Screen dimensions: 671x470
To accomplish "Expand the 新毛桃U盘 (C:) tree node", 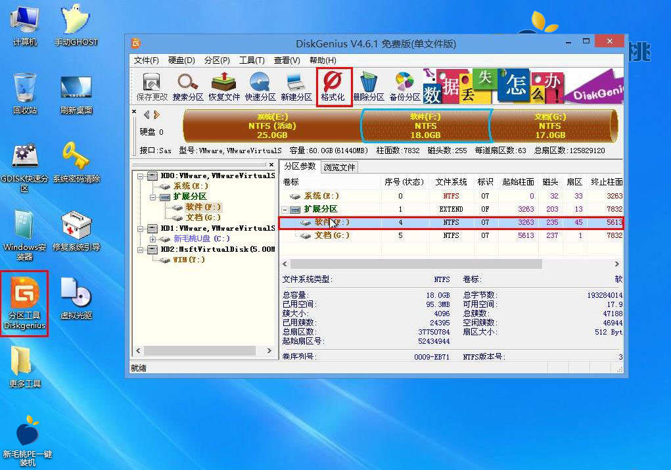I will (152, 239).
